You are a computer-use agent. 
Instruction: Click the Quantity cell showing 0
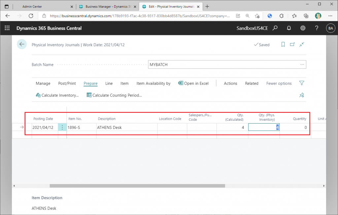coord(295,127)
